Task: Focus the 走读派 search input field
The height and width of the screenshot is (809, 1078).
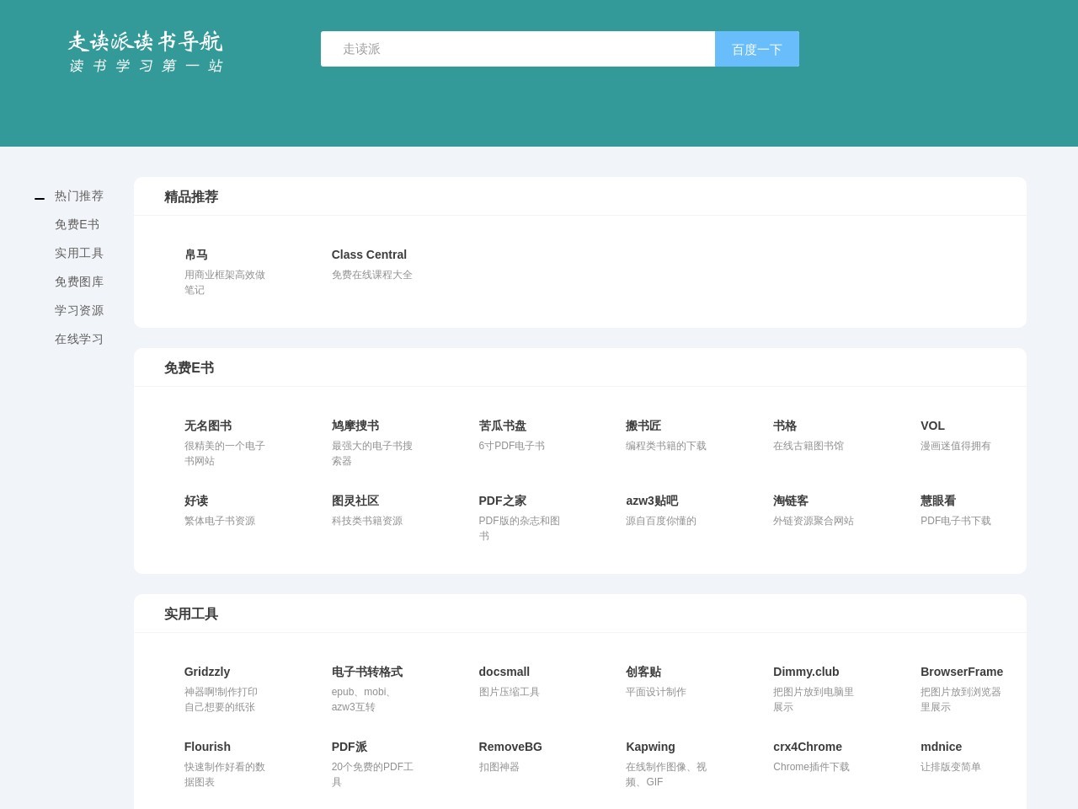Action: pyautogui.click(x=518, y=49)
